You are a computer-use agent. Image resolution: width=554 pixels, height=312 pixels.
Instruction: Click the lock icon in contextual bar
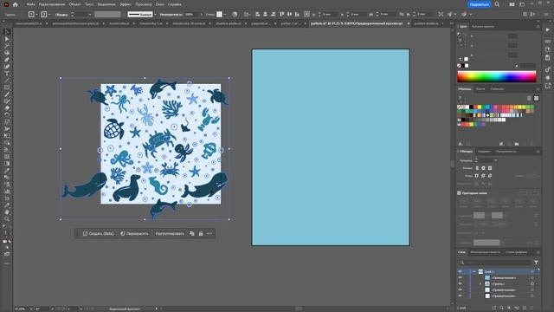point(201,233)
